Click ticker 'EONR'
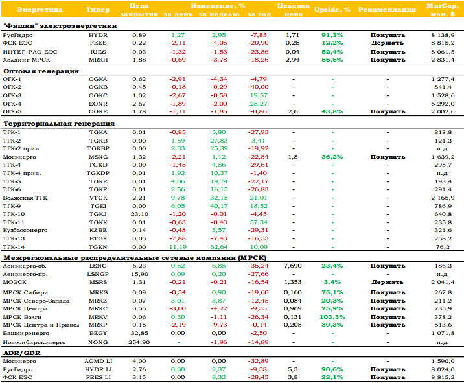This screenshot has width=464, height=383. point(98,104)
